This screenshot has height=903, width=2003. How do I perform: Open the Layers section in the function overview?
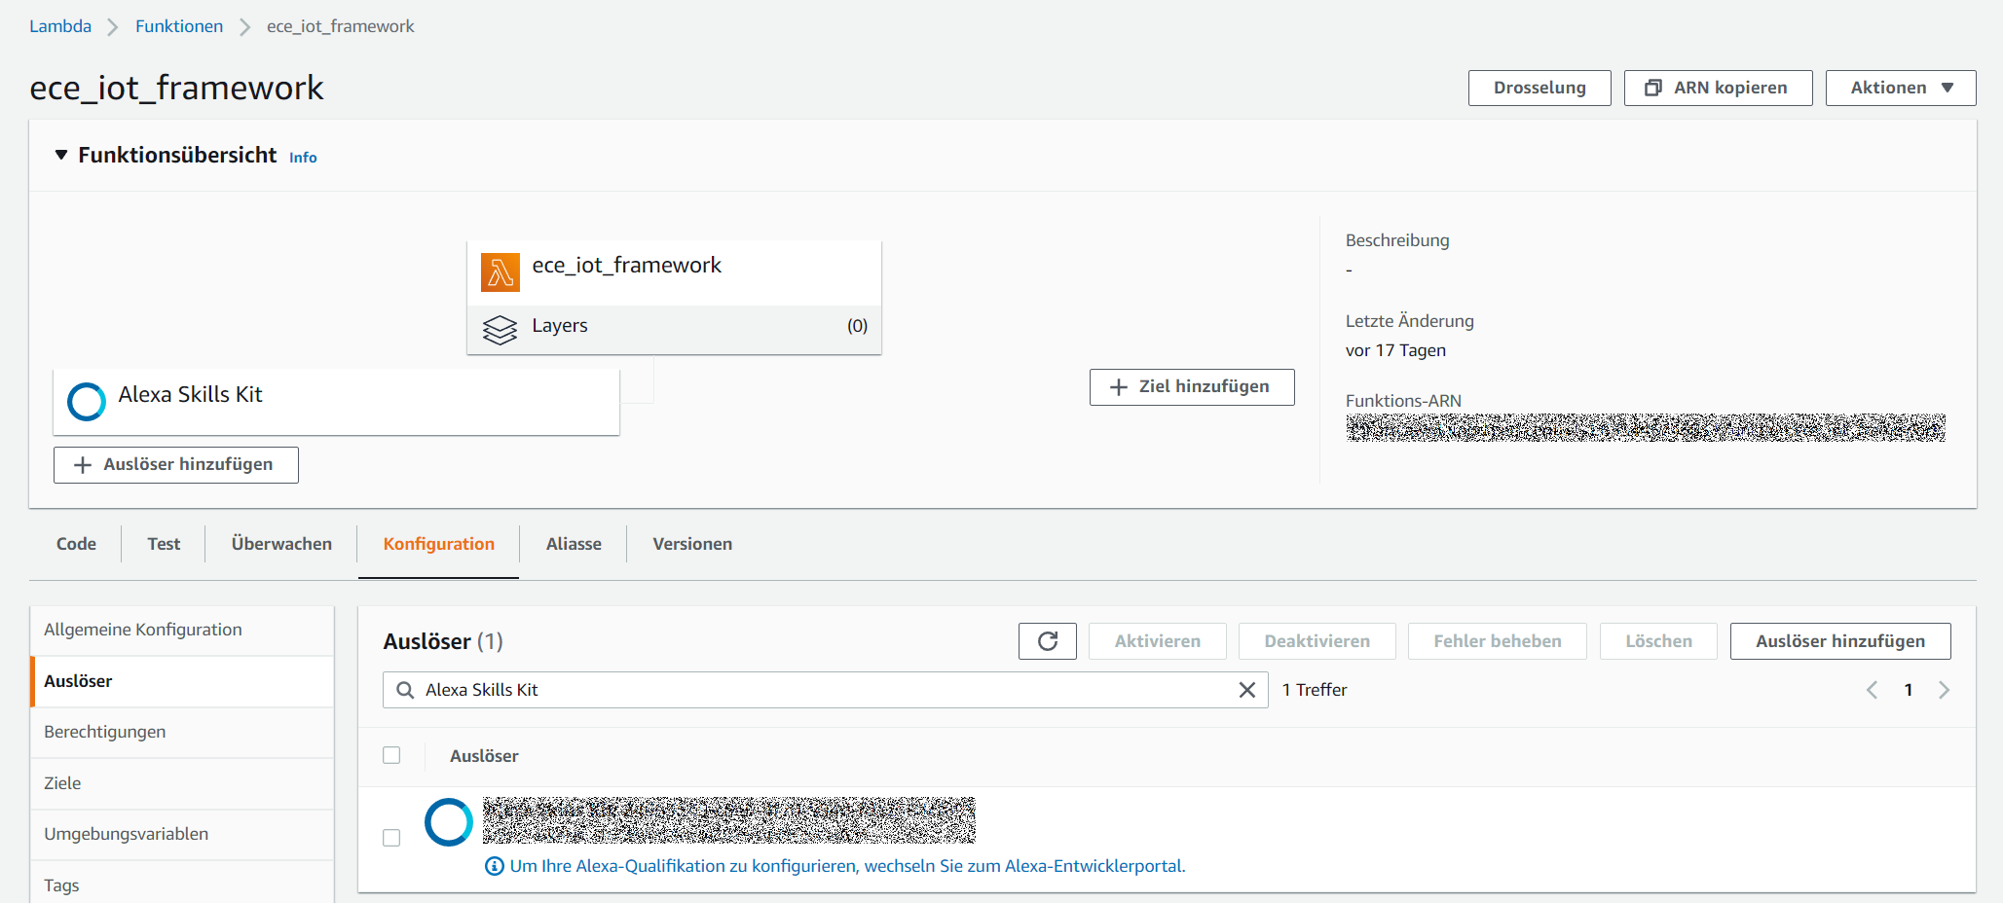(560, 326)
